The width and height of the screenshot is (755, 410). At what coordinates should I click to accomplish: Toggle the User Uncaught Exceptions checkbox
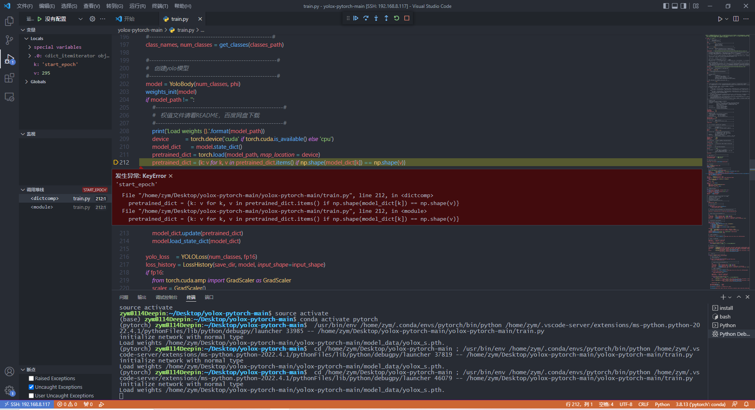click(31, 396)
